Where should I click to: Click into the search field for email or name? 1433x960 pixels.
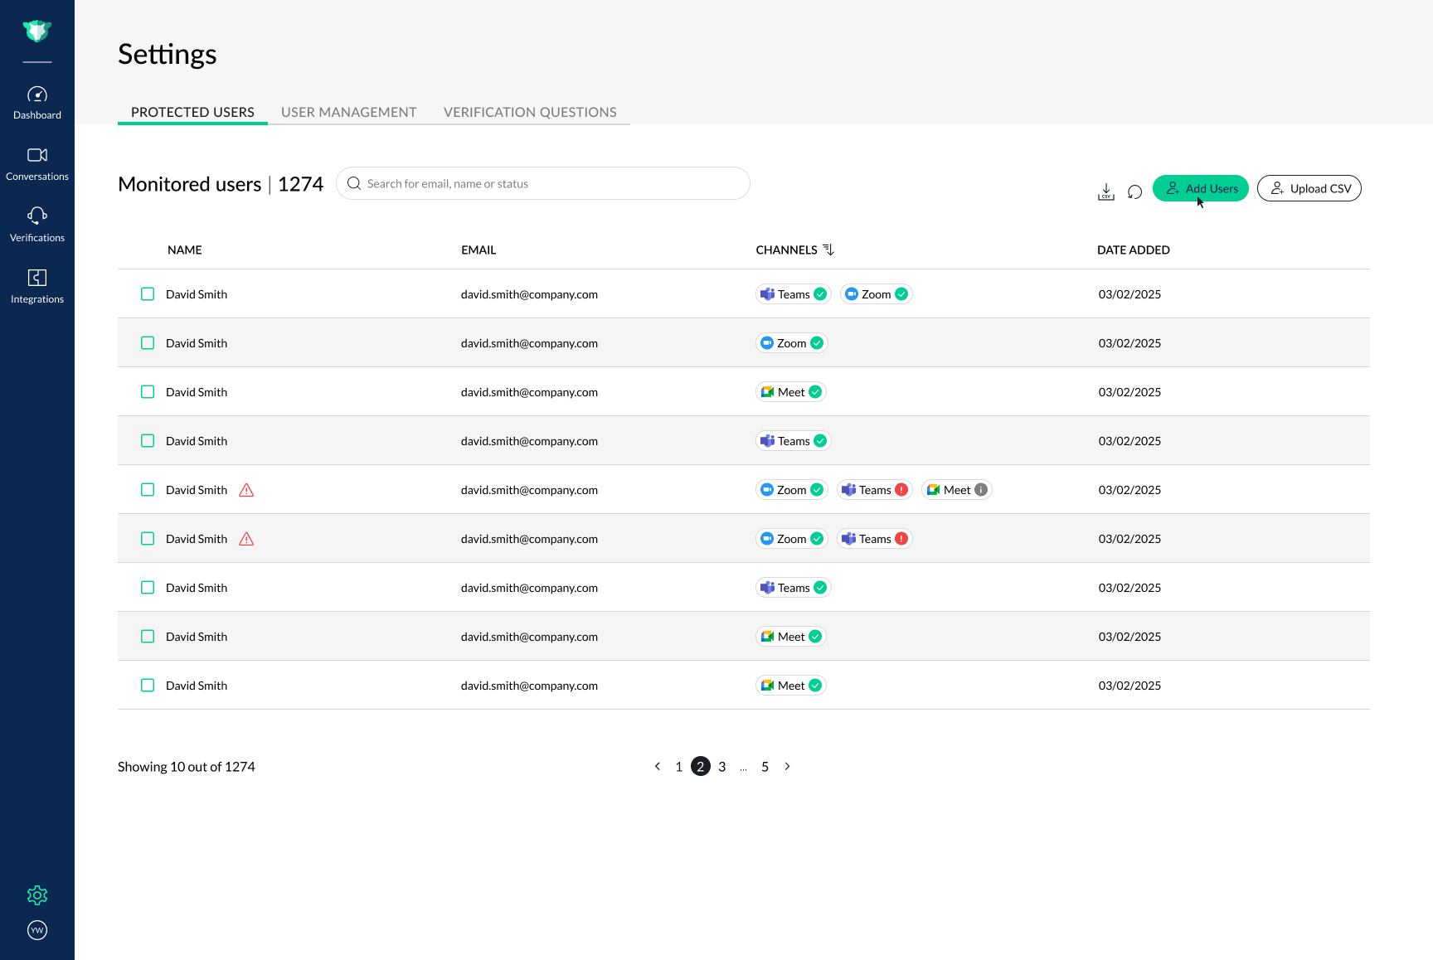point(543,183)
